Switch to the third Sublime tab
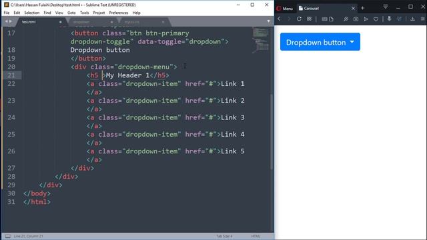This screenshot has height=240, width=427. 132,22
